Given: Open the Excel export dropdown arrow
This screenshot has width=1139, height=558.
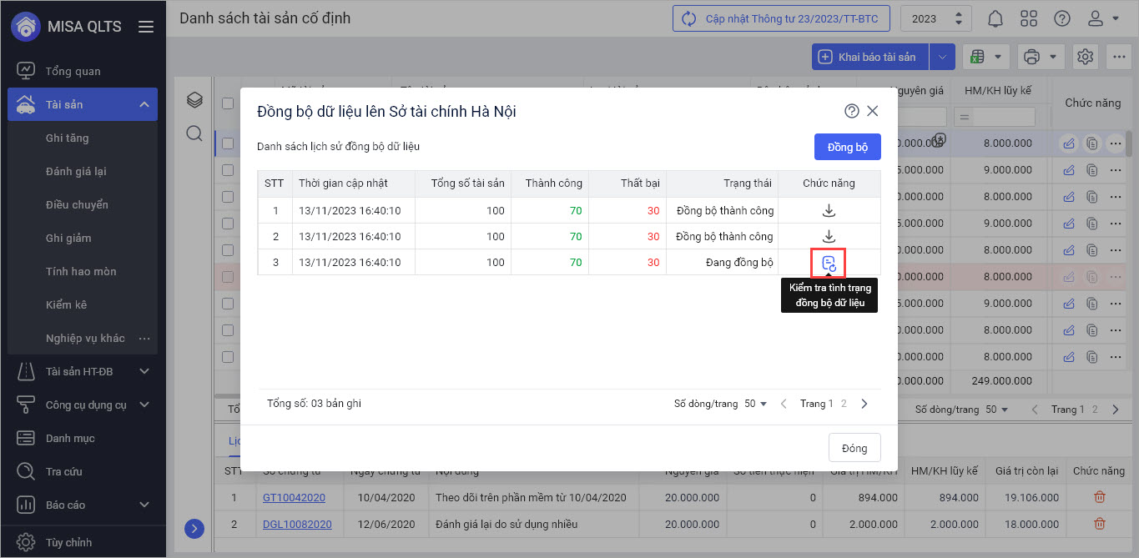Looking at the screenshot, I should [x=997, y=57].
